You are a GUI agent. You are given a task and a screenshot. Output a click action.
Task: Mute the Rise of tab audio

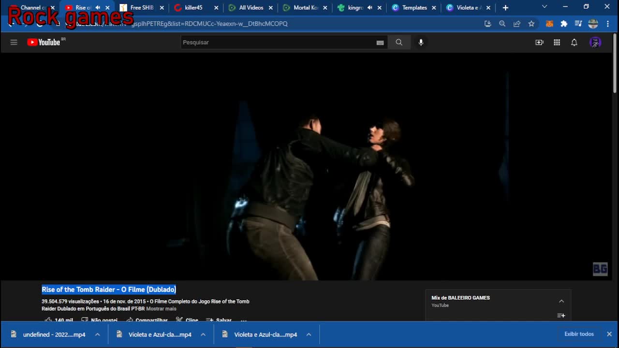tap(98, 8)
